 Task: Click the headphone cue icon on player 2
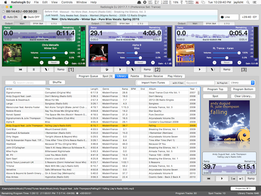point(107,69)
